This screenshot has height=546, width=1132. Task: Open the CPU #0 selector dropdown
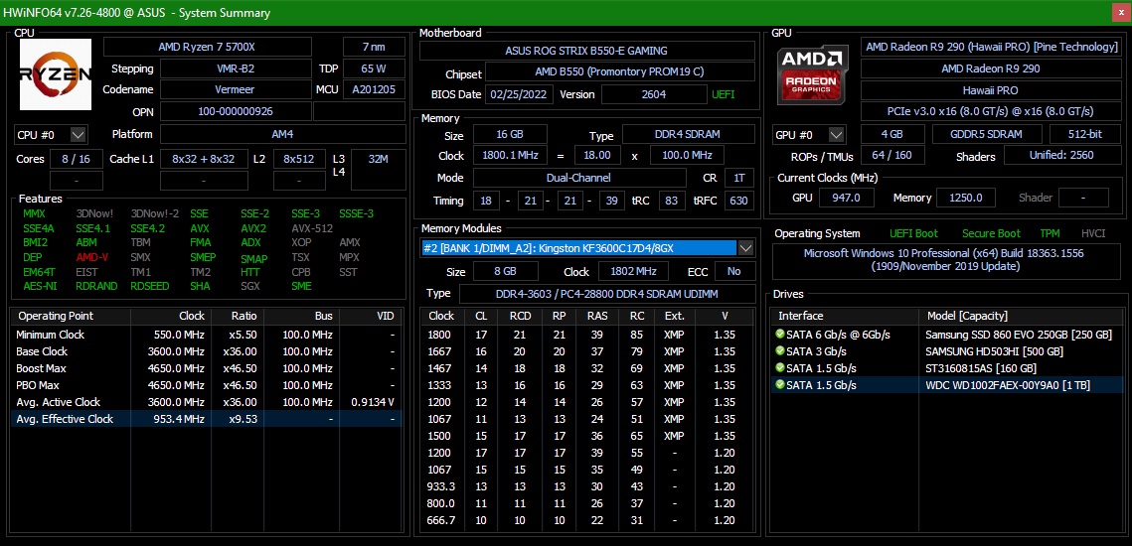coord(78,135)
